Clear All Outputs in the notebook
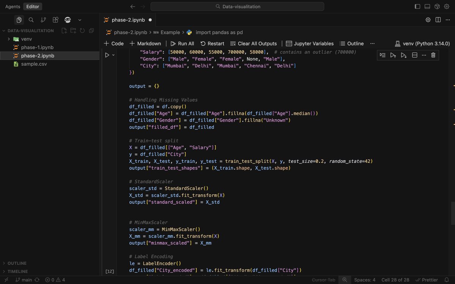 coord(253,44)
